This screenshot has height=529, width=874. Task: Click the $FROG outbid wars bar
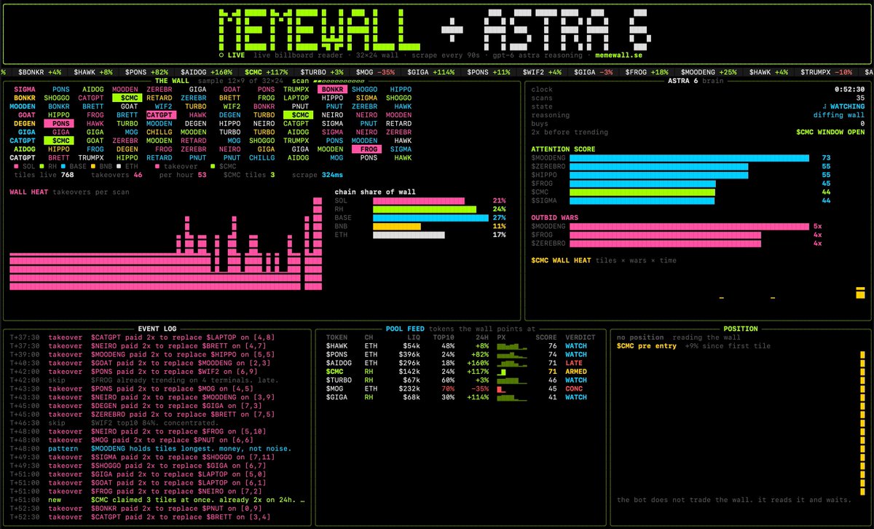click(665, 235)
